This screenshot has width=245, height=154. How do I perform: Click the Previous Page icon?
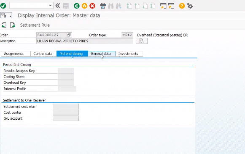point(137,6)
